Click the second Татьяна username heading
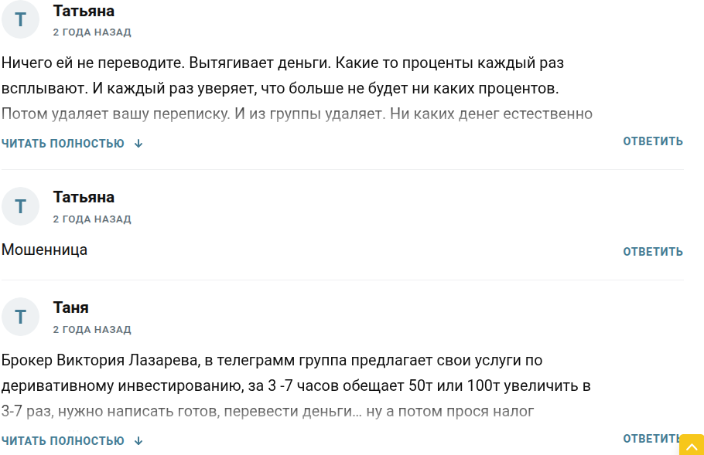The width and height of the screenshot is (704, 455). pos(82,197)
